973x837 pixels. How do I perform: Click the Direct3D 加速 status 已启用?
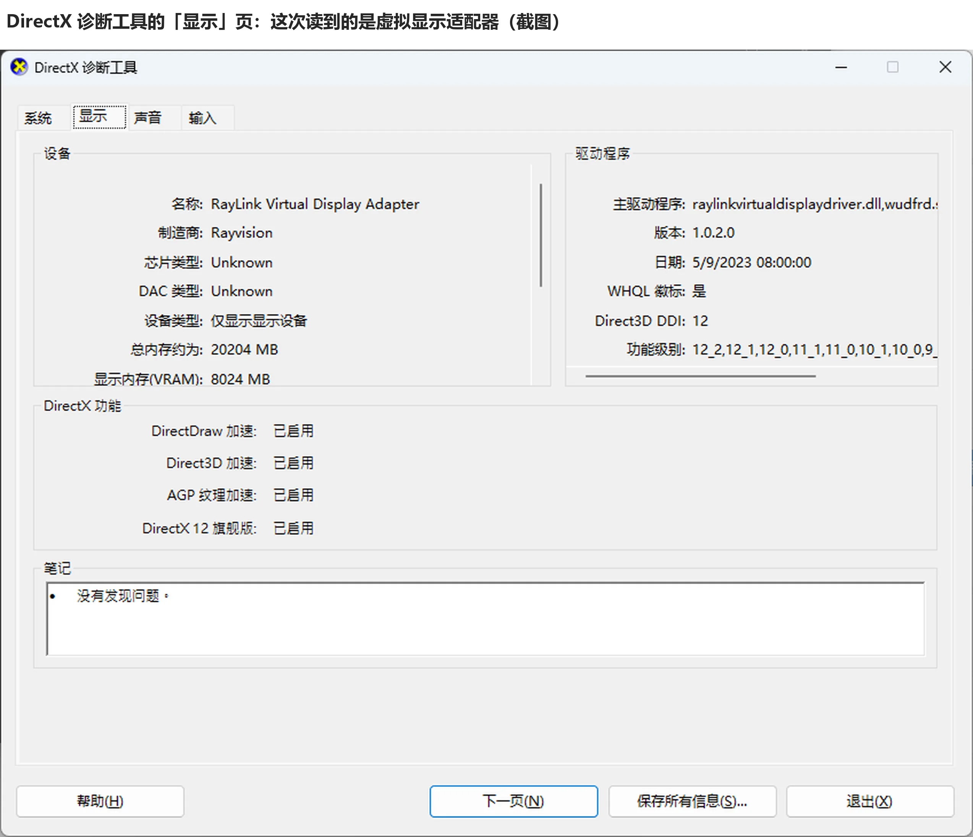point(293,463)
